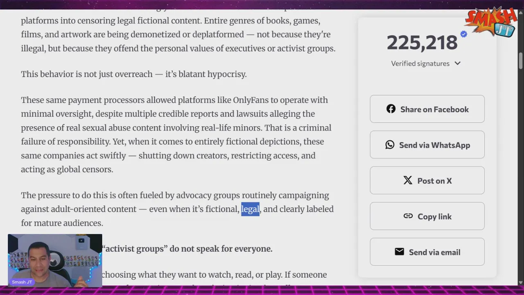Image resolution: width=524 pixels, height=295 pixels.
Task: Click the X logo icon
Action: point(408,180)
